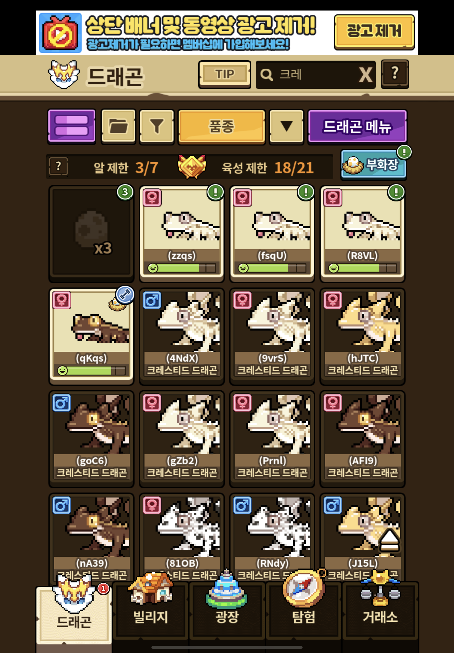Switch to the 광장 fountain tab
Image resolution: width=454 pixels, height=653 pixels.
coord(227,609)
